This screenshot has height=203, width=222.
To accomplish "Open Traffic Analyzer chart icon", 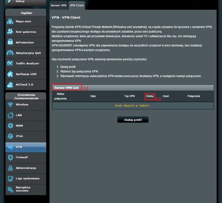I will click(x=10, y=63).
